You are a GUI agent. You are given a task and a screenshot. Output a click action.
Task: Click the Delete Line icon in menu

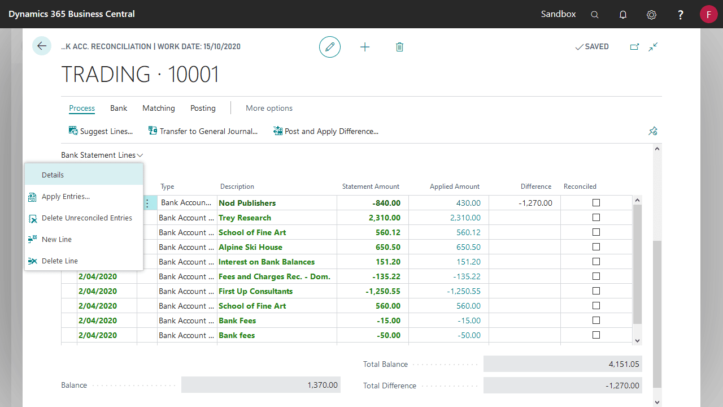pyautogui.click(x=32, y=261)
